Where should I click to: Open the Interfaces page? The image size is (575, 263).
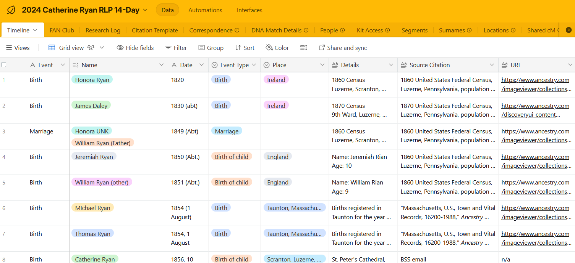point(249,10)
